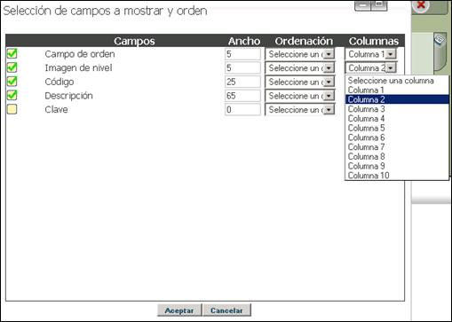This screenshot has width=452, height=322.
Task: Open Ordenación dropdown for Imagen de nivel
Action: click(300, 68)
